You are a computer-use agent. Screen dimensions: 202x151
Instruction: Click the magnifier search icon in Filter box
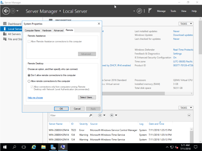91,115
